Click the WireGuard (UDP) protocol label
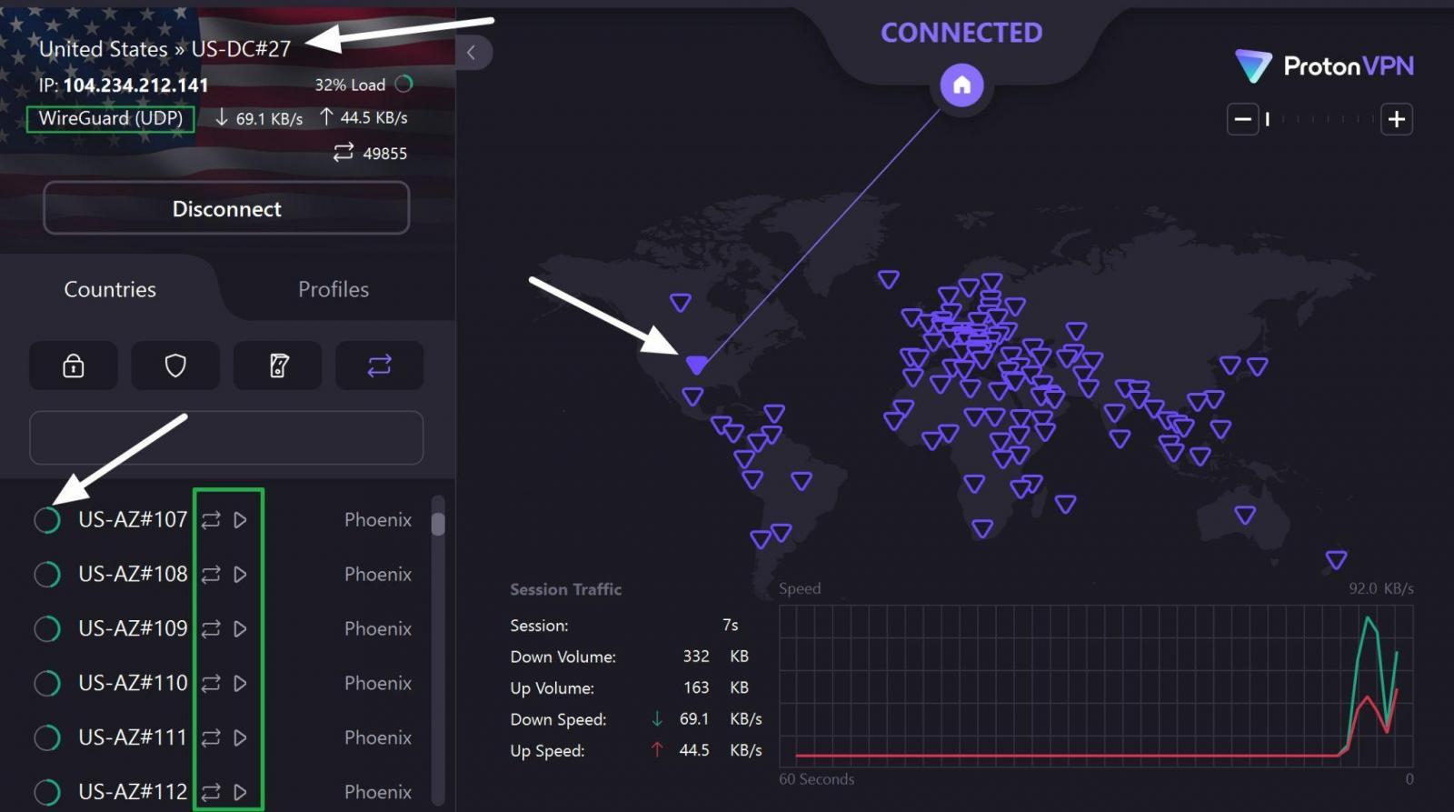This screenshot has width=1454, height=812. (111, 118)
